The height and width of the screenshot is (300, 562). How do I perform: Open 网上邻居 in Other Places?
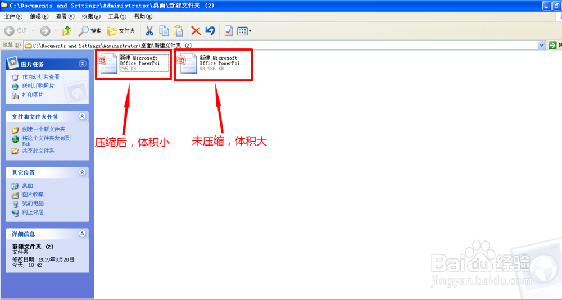33,212
